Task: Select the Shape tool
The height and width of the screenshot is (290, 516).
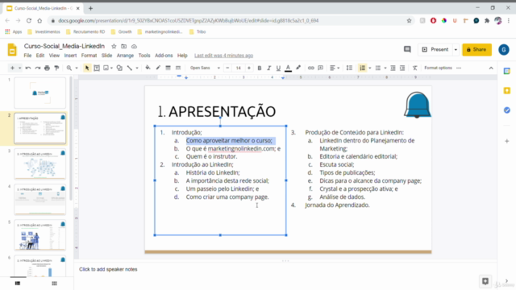Action: 119,68
